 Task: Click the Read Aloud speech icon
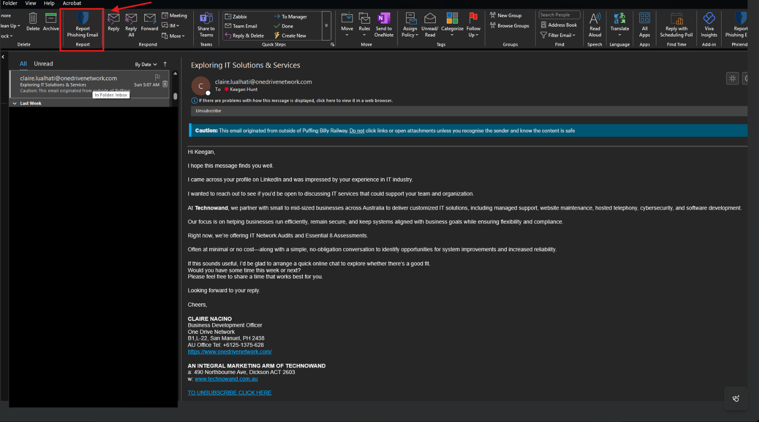(595, 18)
